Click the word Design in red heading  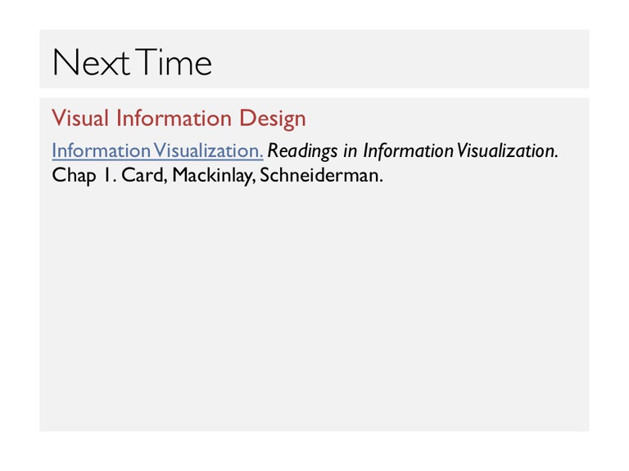pyautogui.click(x=273, y=119)
